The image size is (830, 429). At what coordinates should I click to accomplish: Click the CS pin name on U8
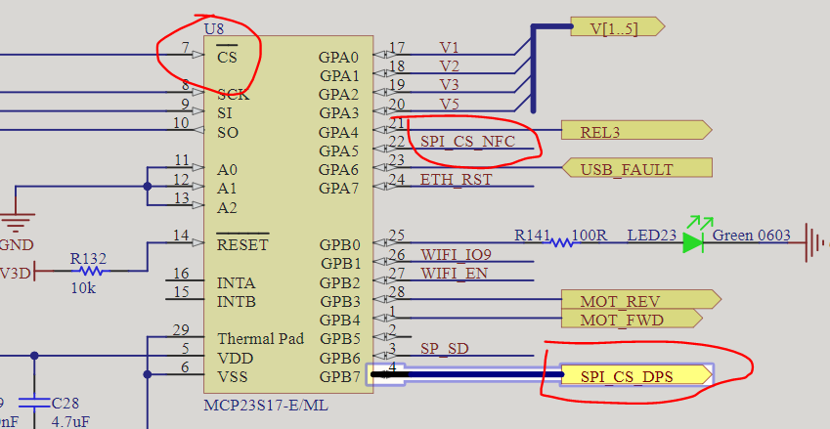227,57
